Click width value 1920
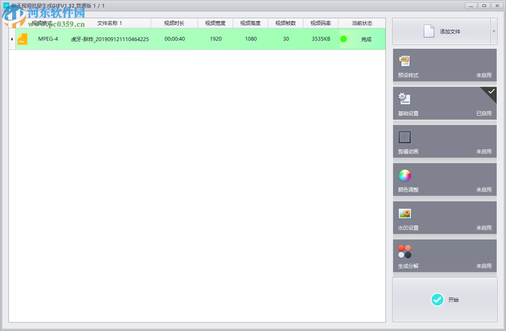 tap(216, 39)
